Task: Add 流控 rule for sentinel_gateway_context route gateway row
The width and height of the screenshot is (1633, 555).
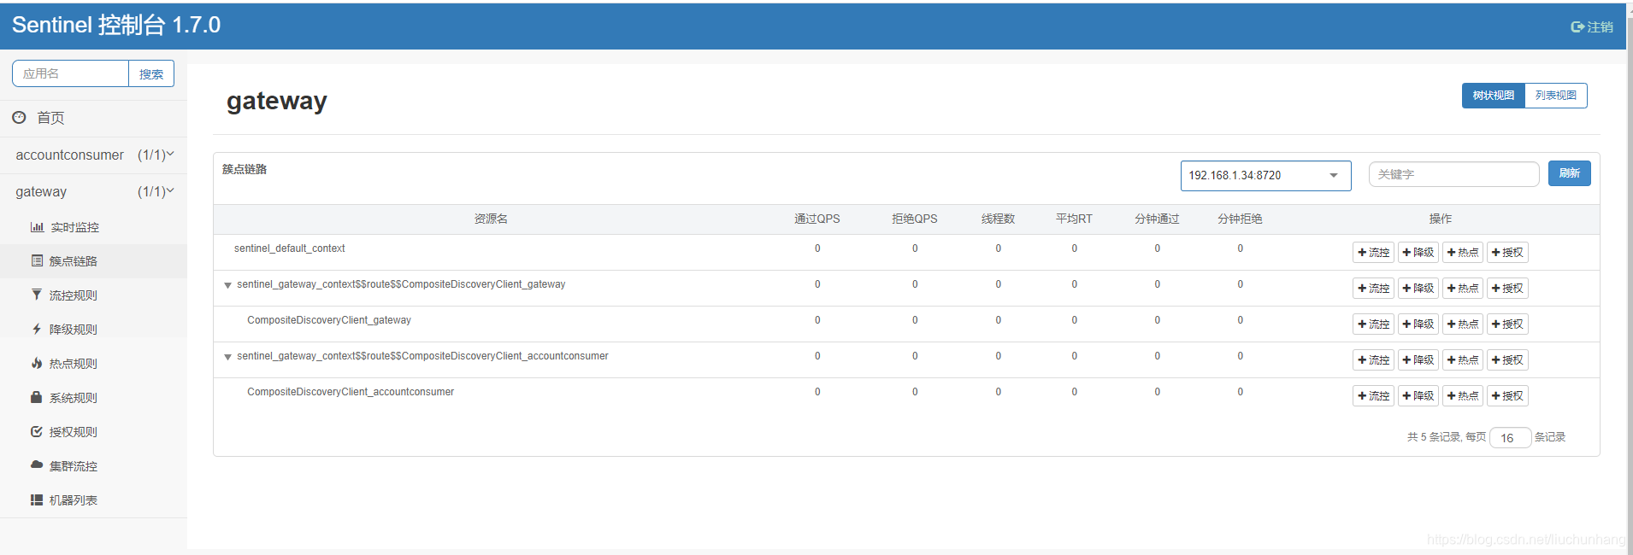Action: point(1373,289)
